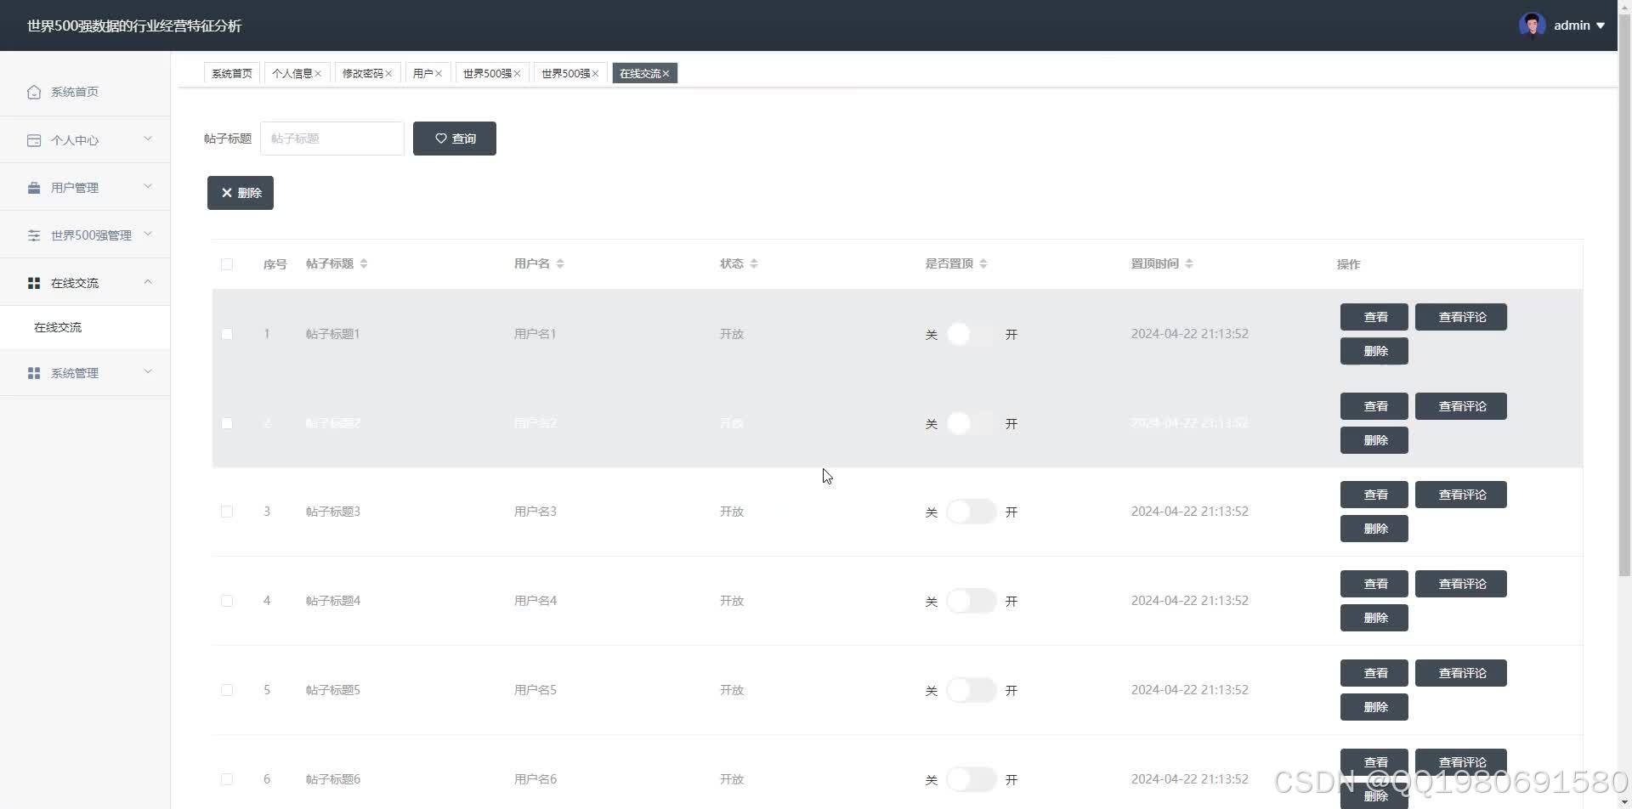The height and width of the screenshot is (809, 1632).
Task: Toggle 是否置顶 switch for 帖子标题1
Action: coord(971,334)
